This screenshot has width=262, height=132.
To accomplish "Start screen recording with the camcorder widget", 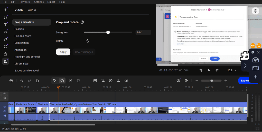I will click(256, 68).
